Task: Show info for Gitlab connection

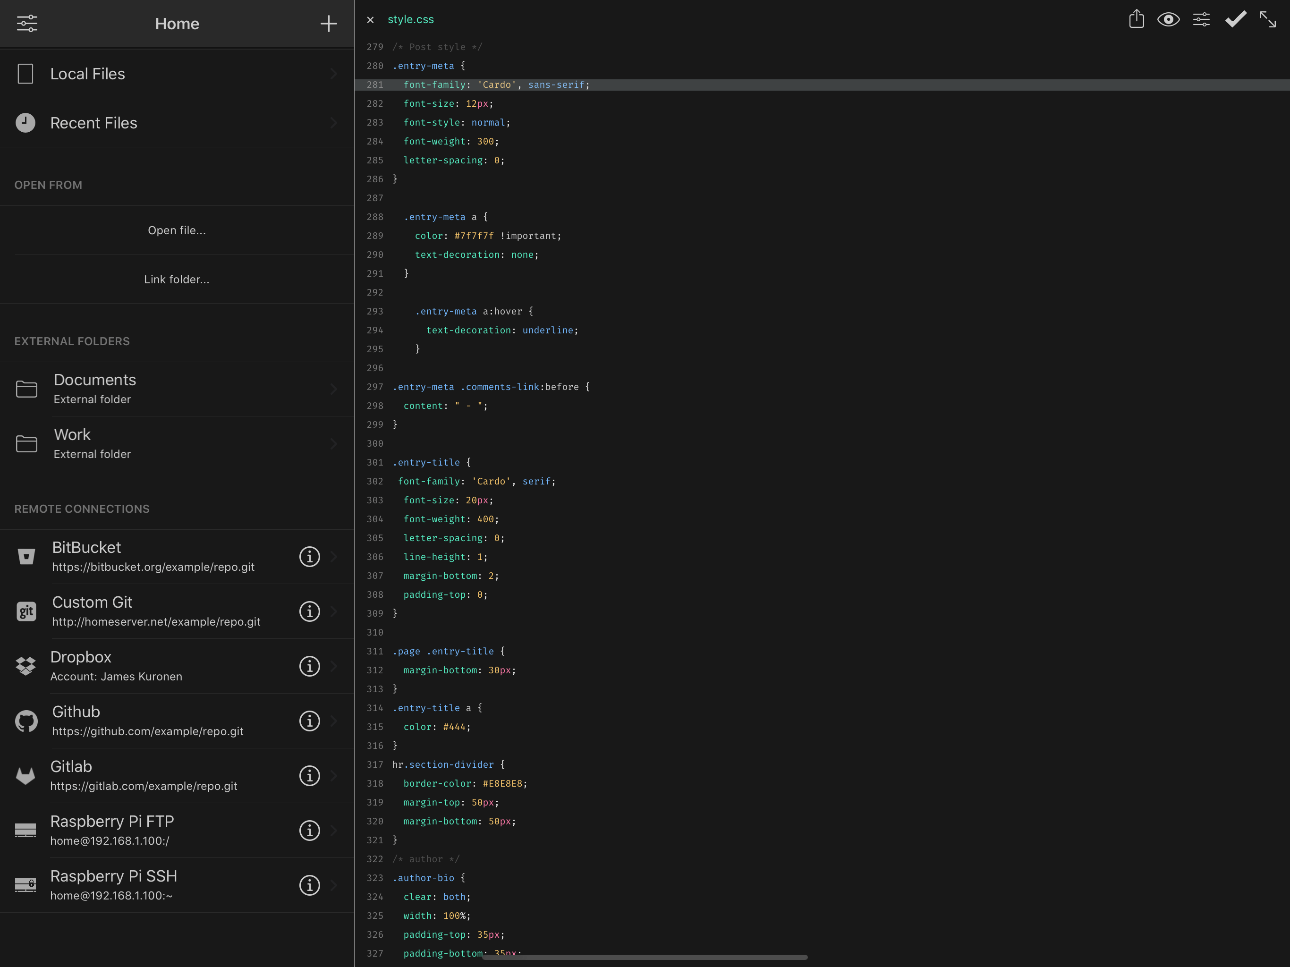Action: coord(310,776)
